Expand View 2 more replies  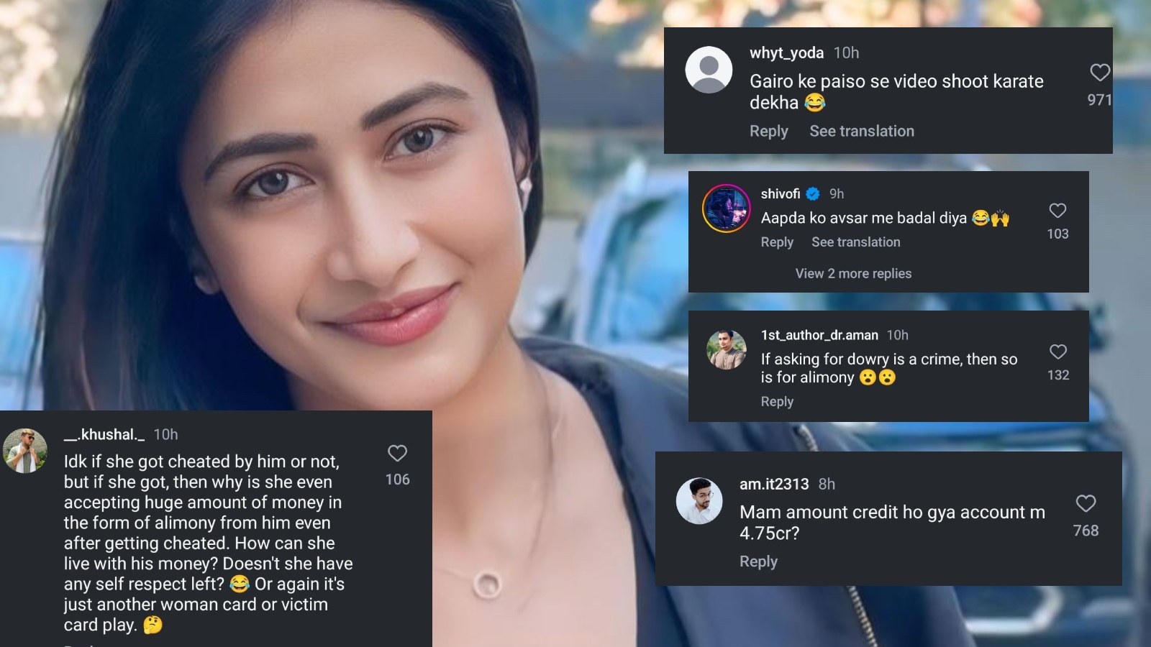[853, 273]
